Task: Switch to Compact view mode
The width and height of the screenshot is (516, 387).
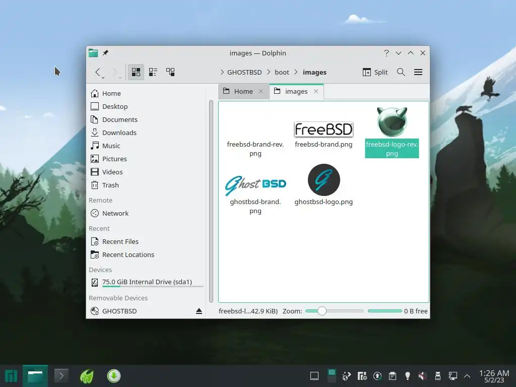Action: point(153,72)
